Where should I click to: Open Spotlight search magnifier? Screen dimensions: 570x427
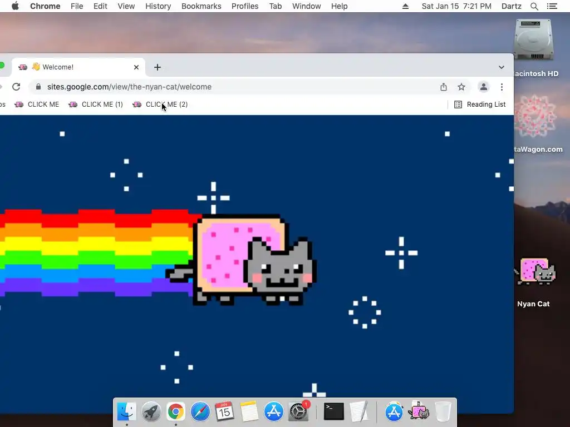tap(534, 6)
